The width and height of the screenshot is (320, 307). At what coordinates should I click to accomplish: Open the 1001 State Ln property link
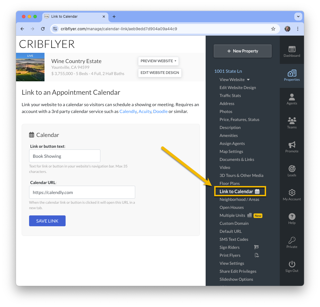228,71
